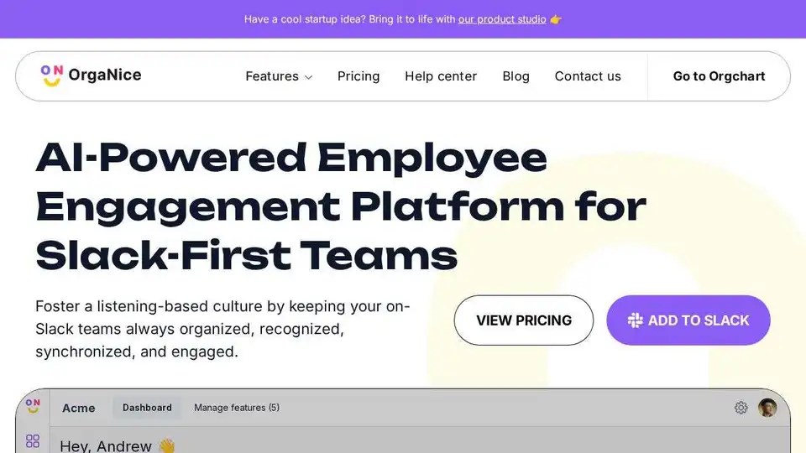806x453 pixels.
Task: Click the OrgaNice smiley logo icon
Action: (x=51, y=75)
